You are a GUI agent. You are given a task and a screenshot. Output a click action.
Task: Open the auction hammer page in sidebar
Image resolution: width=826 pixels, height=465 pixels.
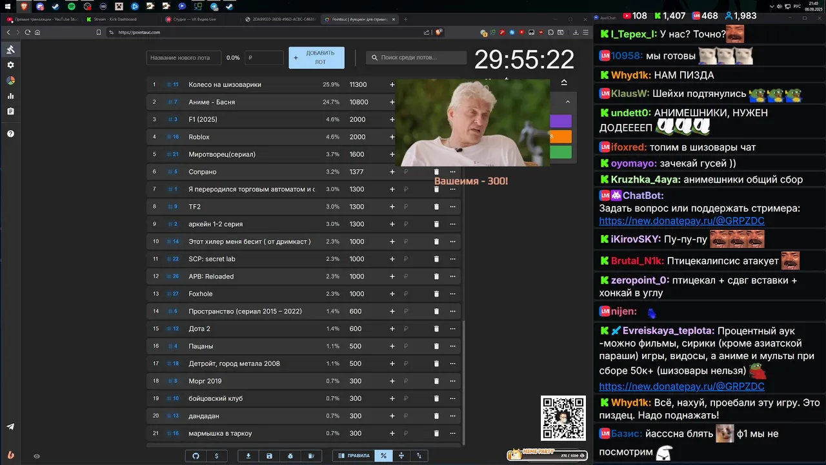click(10, 50)
